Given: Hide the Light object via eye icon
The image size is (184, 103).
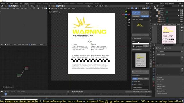Looking at the screenshot, I should tap(180, 14).
